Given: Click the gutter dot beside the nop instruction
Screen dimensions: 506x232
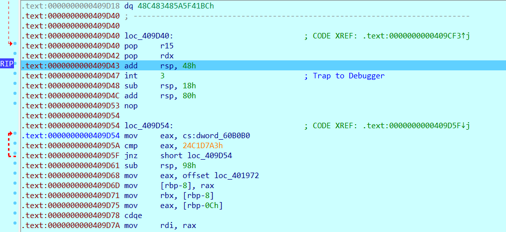Looking at the screenshot, I should tap(15, 105).
